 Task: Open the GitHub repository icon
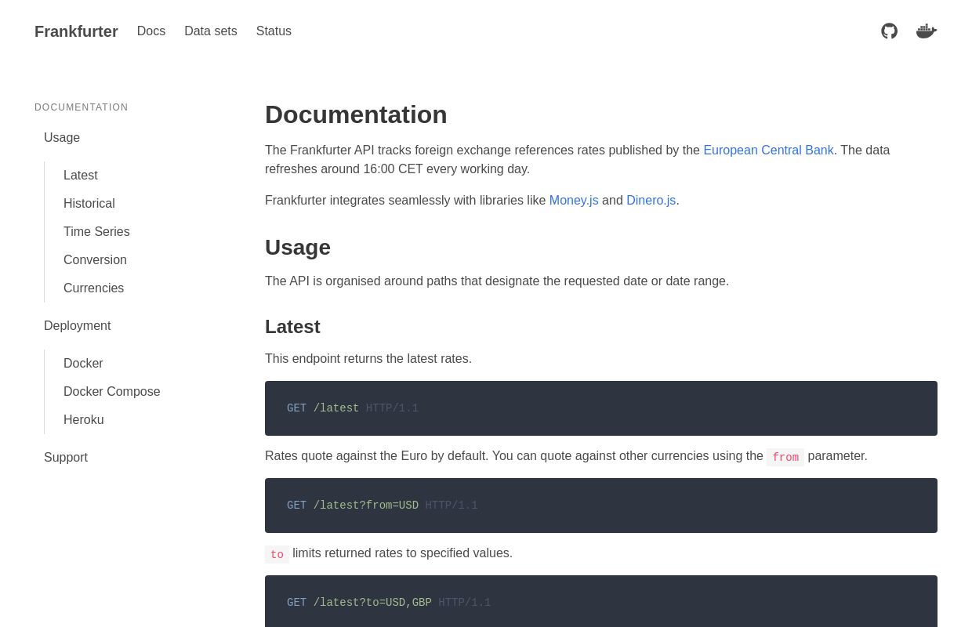[x=889, y=31]
